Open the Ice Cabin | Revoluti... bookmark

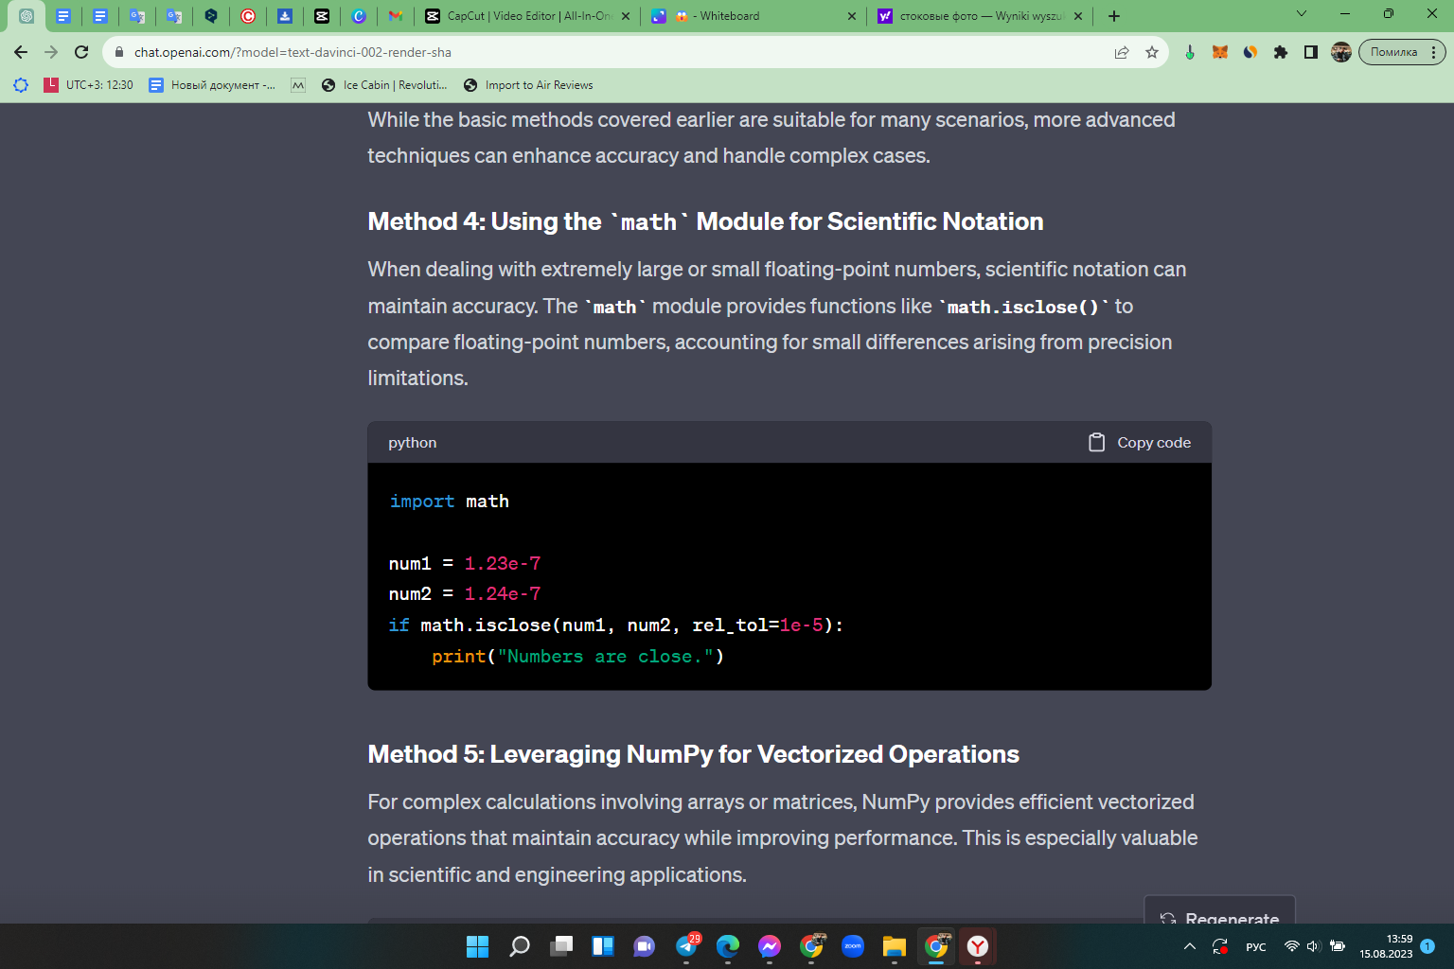pyautogui.click(x=382, y=85)
